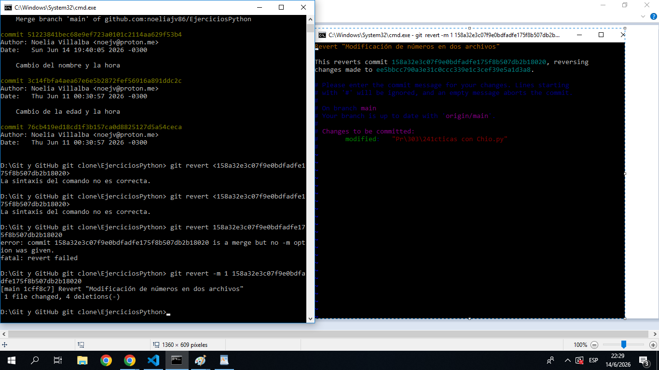Click the Start button on the taskbar

12,360
